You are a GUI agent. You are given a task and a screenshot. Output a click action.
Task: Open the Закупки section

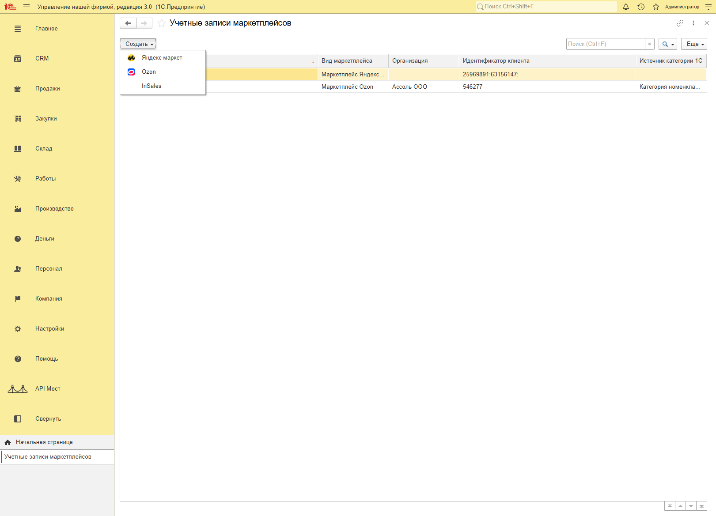57,119
